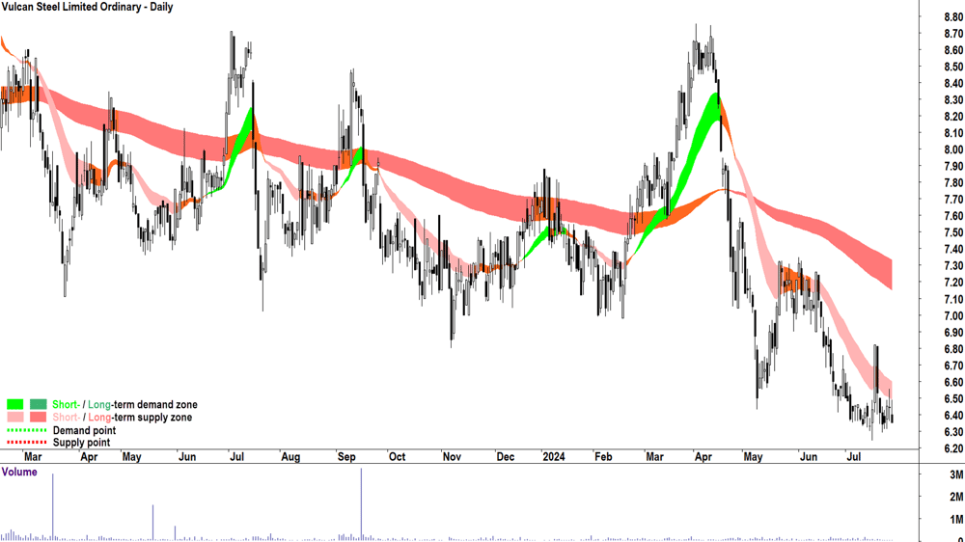Click the chart title 'Vulcan Steel Limited Ordinary - Daily'

coord(88,8)
